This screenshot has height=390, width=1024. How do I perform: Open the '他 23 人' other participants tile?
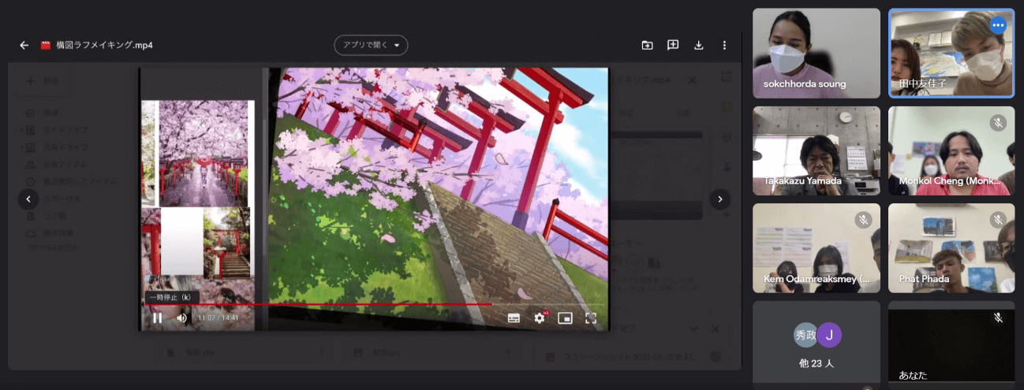pyautogui.click(x=817, y=345)
